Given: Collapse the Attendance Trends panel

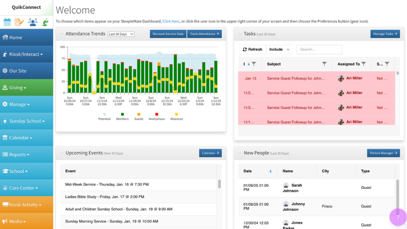Looking at the screenshot, I should pyautogui.click(x=62, y=34).
